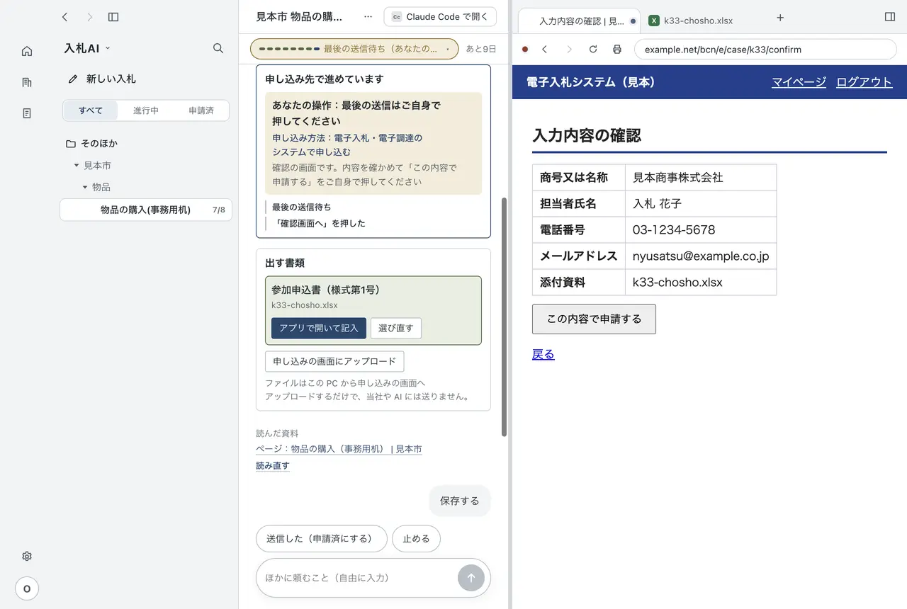Search bids with magnifier icon
Image resolution: width=907 pixels, height=609 pixels.
coord(218,48)
